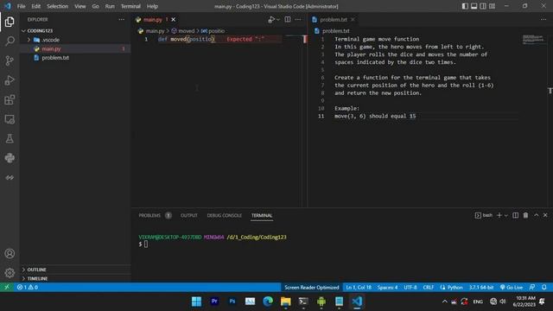Open the Selection menu

pyautogui.click(x=58, y=6)
